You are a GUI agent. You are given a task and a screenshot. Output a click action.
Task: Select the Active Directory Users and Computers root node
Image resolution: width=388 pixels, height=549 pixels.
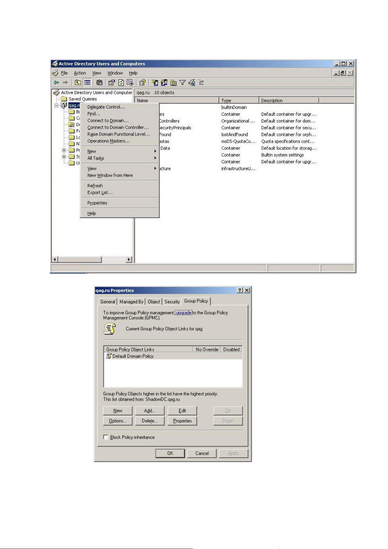click(96, 93)
